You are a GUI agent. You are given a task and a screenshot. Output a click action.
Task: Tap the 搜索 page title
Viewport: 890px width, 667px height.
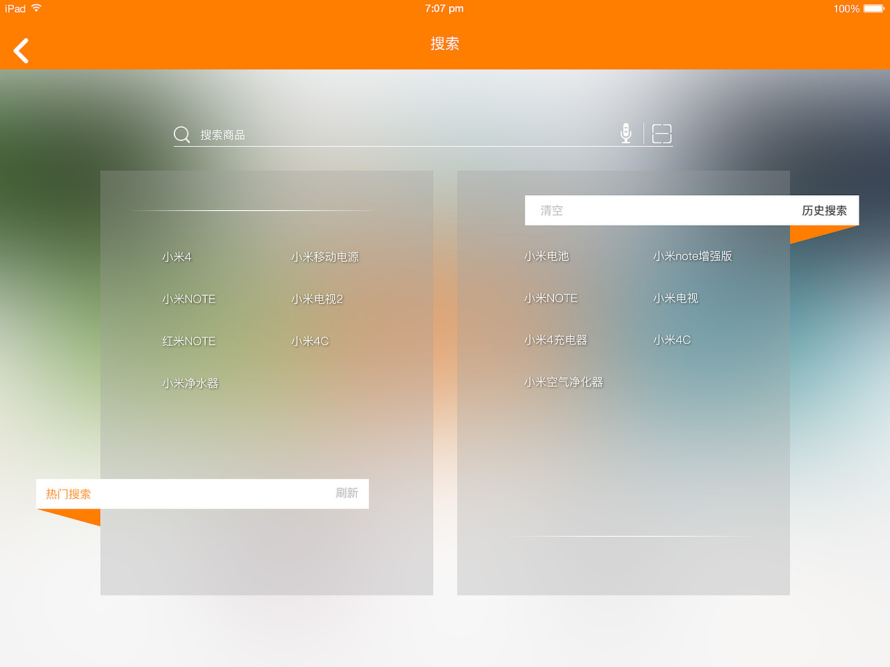[x=445, y=44]
